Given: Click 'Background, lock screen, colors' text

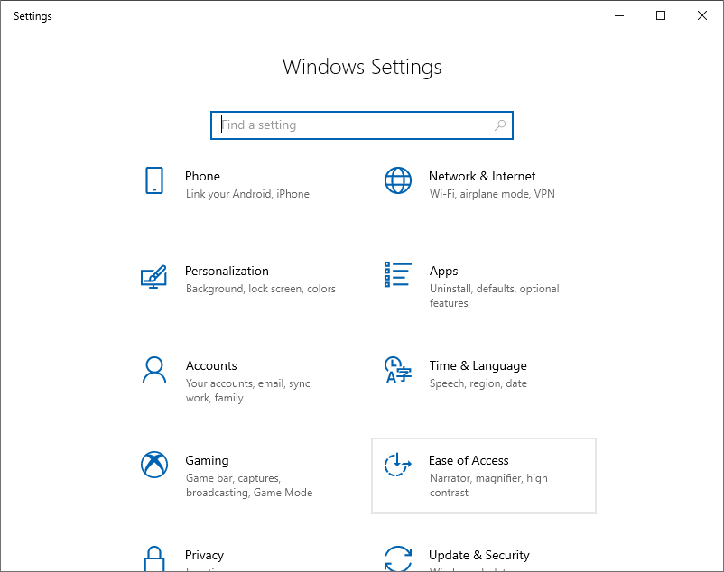Looking at the screenshot, I should (x=260, y=289).
